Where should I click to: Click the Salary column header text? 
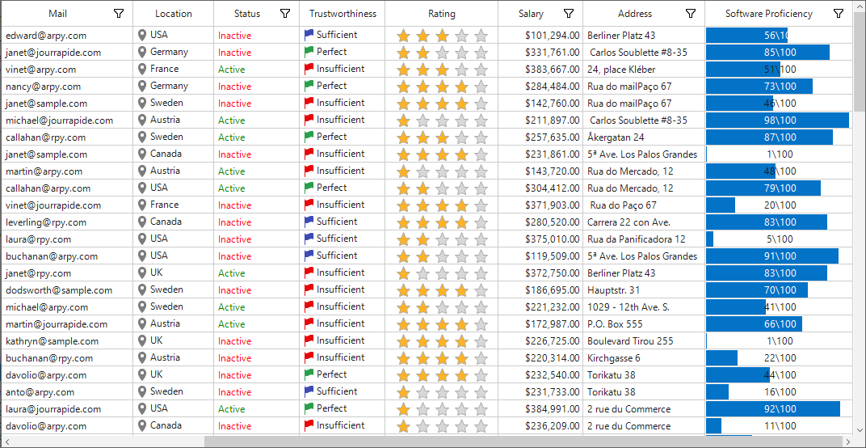[x=531, y=14]
